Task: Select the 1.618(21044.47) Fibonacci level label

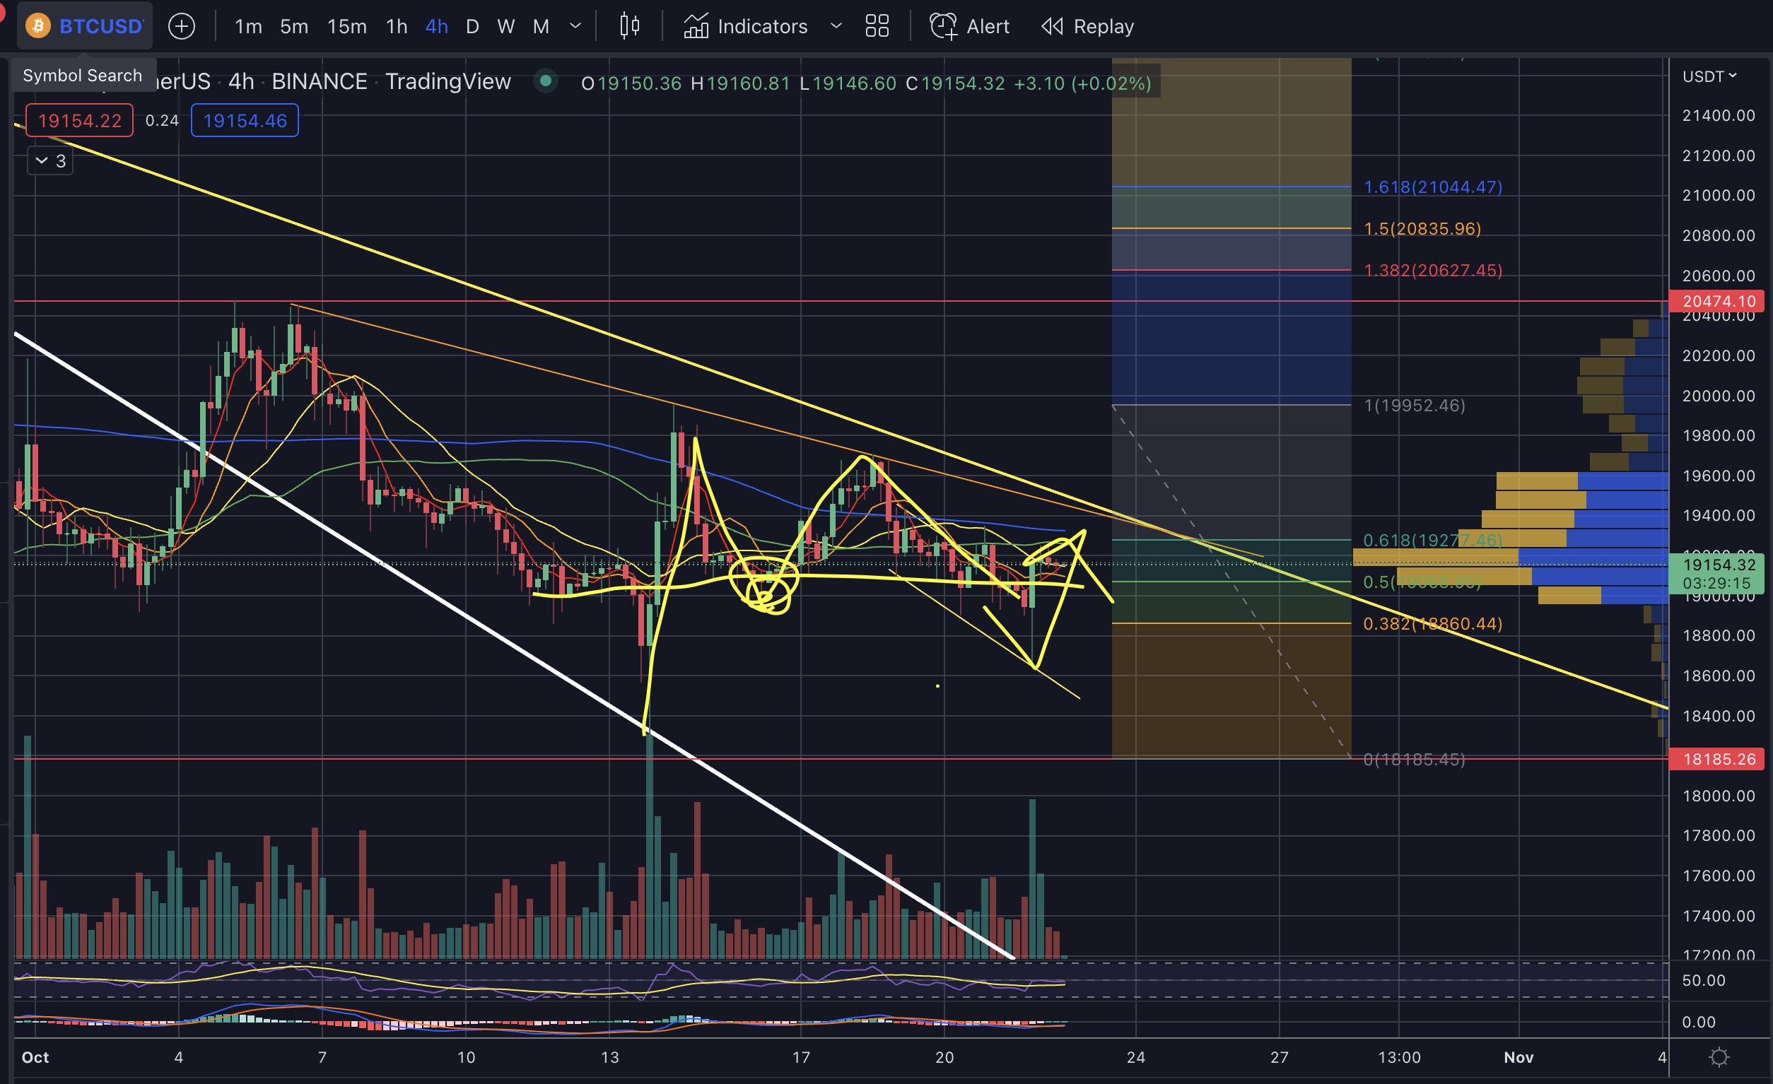Action: pyautogui.click(x=1433, y=187)
